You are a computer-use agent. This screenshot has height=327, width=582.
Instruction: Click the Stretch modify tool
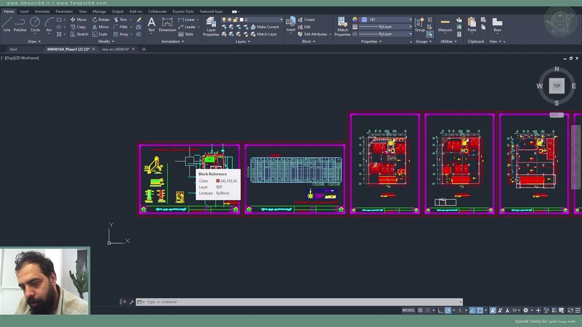pos(79,34)
